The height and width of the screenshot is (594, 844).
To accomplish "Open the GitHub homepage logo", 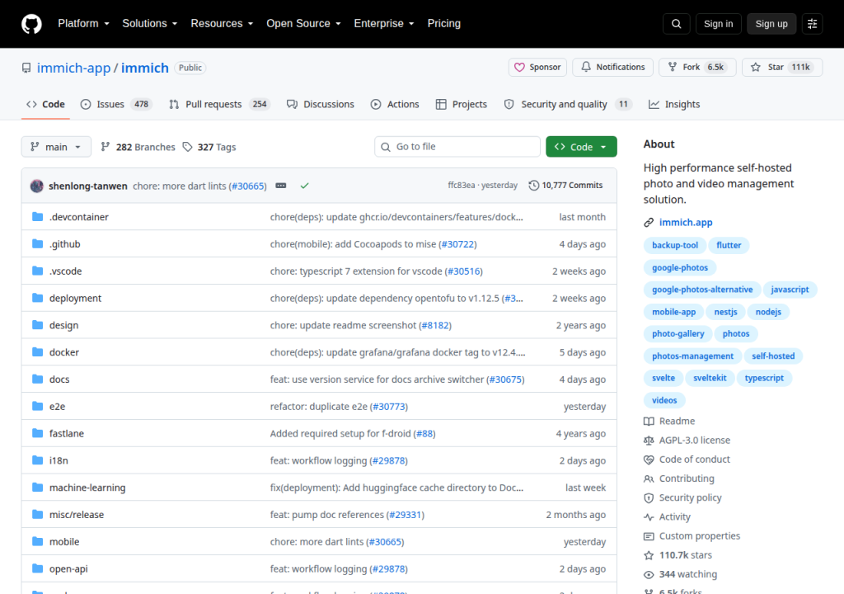I will pyautogui.click(x=31, y=24).
